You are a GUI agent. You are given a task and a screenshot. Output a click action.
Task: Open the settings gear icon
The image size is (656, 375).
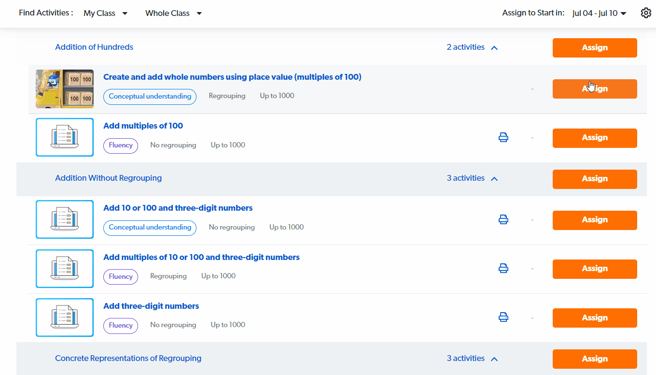[646, 13]
